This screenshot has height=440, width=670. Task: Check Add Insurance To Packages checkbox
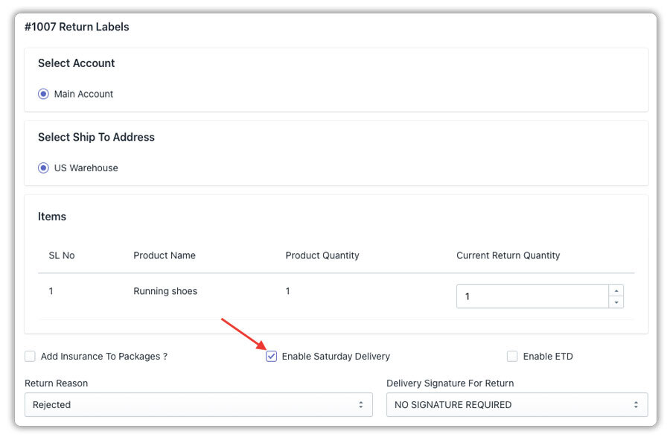[x=30, y=357]
